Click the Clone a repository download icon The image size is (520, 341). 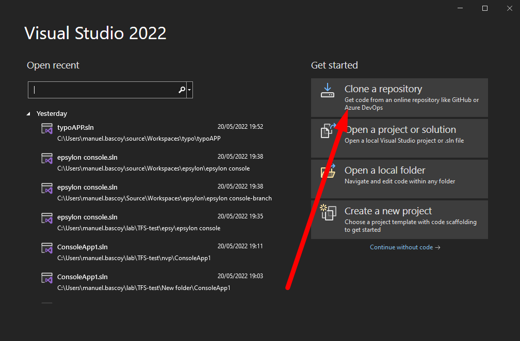tap(328, 91)
